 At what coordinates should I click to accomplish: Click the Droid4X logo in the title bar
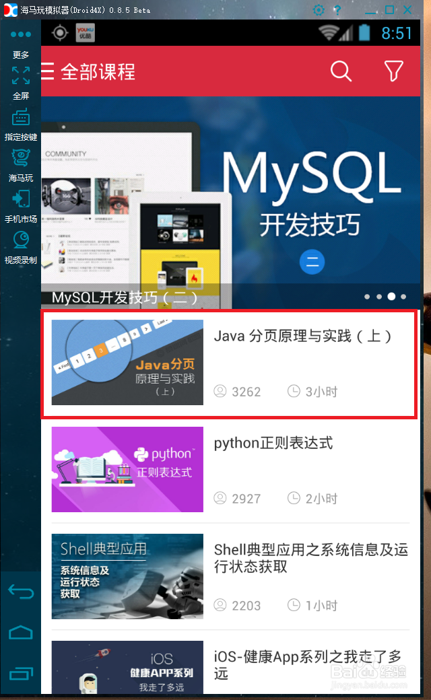click(x=11, y=10)
